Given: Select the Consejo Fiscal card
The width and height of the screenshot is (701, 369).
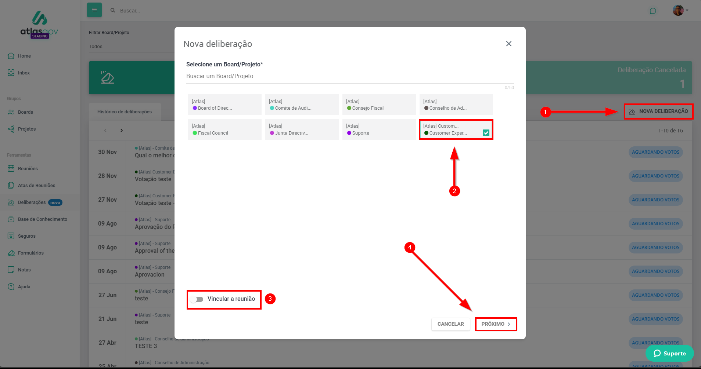Looking at the screenshot, I should 379,105.
